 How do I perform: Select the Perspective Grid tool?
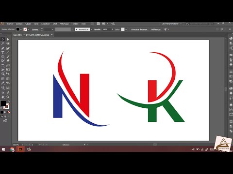[8, 74]
